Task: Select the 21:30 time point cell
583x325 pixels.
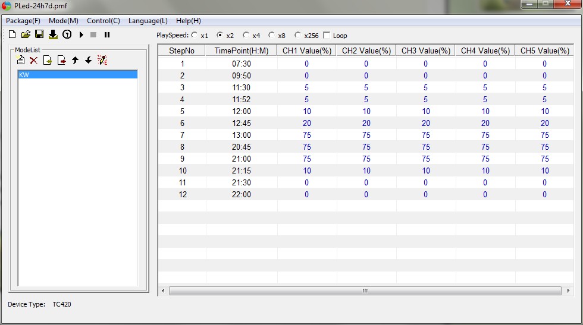Action: tap(242, 183)
